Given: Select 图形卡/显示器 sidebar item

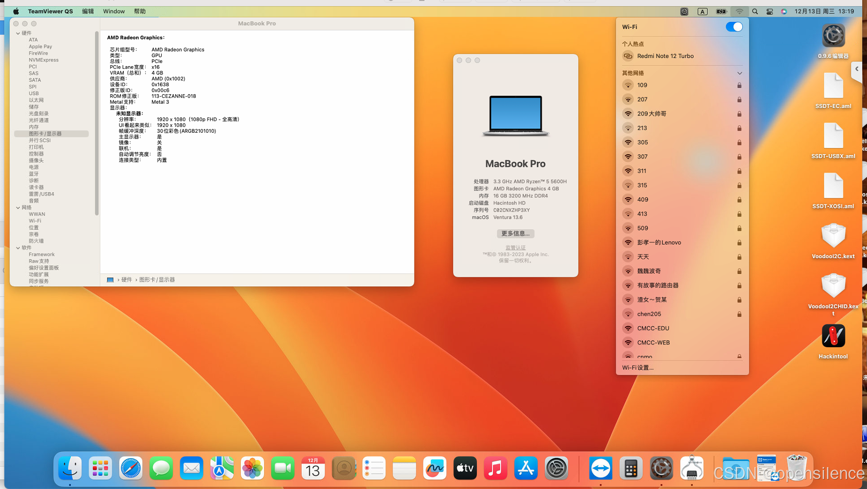Looking at the screenshot, I should [51, 134].
